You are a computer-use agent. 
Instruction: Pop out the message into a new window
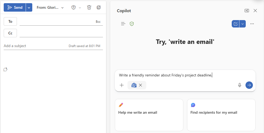(x=99, y=7)
